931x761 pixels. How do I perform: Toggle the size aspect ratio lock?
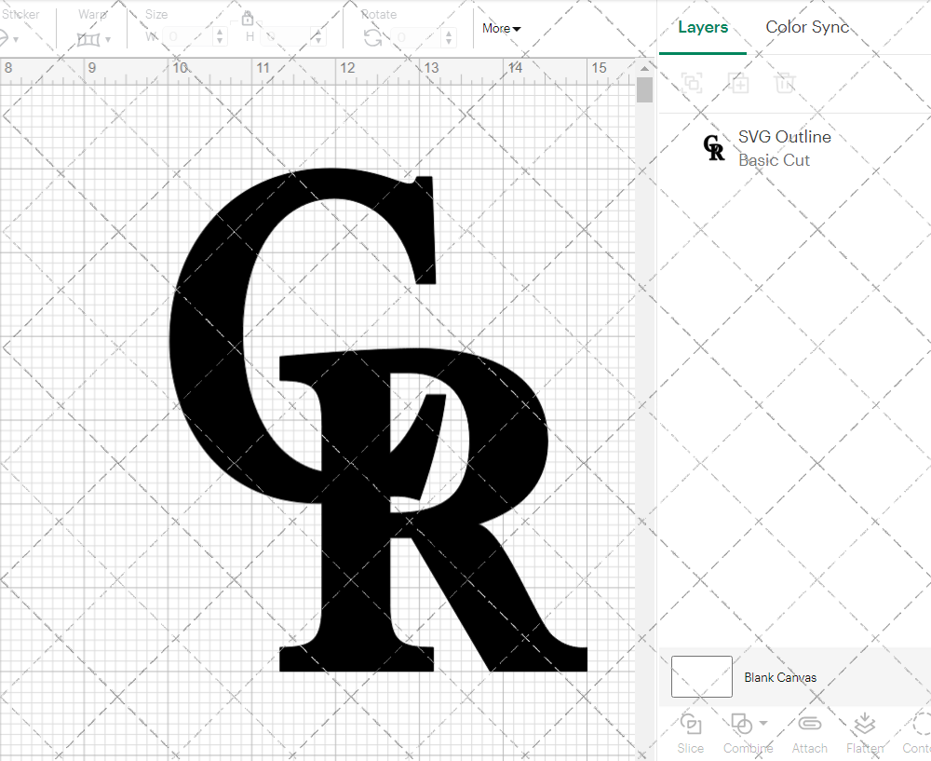[248, 18]
